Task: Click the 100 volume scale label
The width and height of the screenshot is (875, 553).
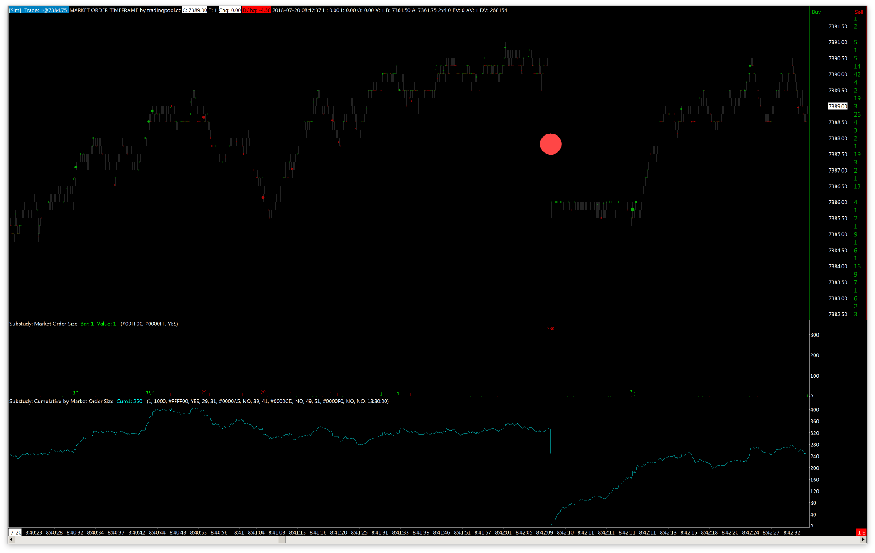Action: [815, 376]
